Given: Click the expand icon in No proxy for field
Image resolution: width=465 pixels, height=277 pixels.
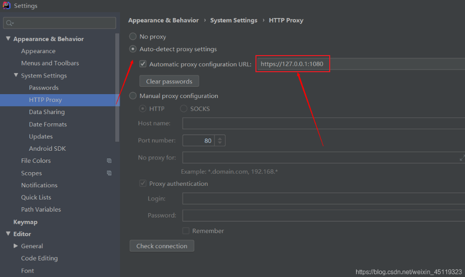Looking at the screenshot, I should [x=462, y=158].
